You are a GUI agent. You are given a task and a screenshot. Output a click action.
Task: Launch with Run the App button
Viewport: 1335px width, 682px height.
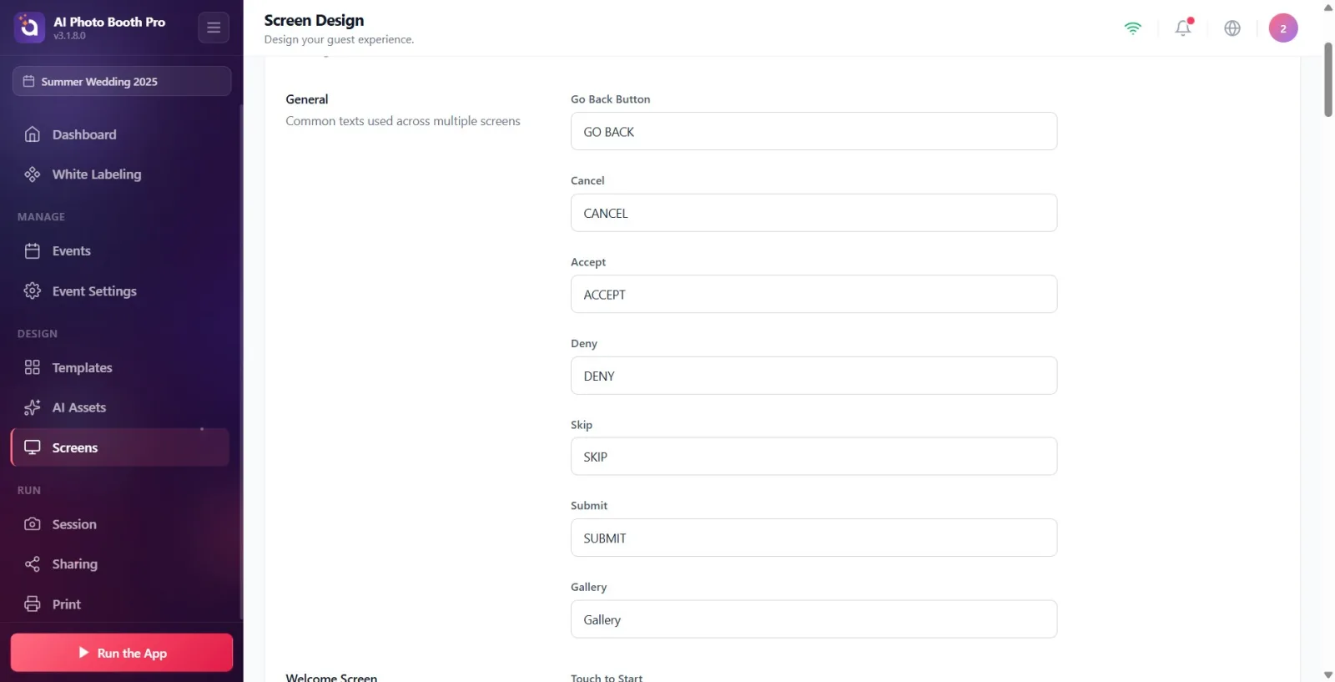[x=122, y=653]
